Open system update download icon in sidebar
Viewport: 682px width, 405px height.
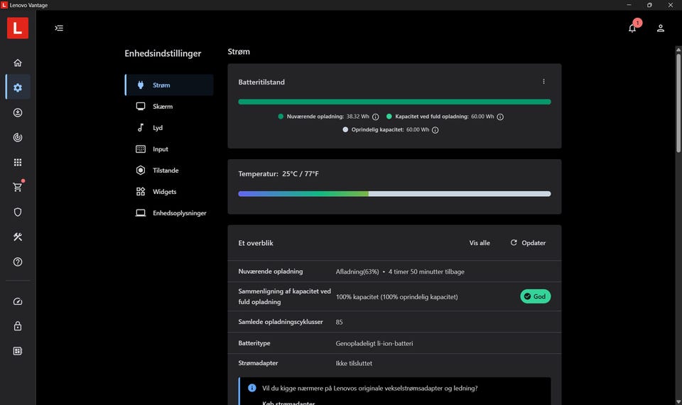[18, 113]
